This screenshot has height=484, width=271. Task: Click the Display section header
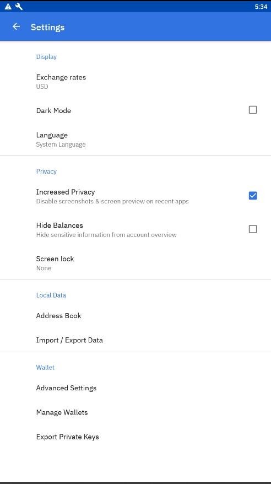tap(46, 57)
